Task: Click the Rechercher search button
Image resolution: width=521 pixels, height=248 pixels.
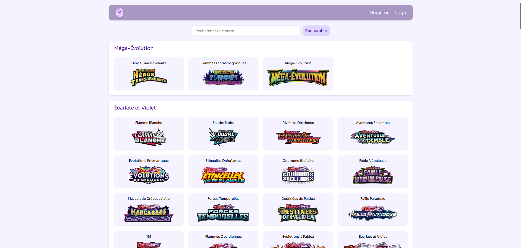Action: coord(316,31)
